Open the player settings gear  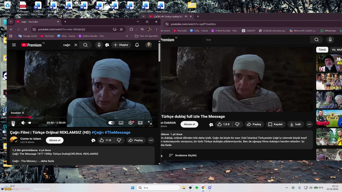[131, 123]
